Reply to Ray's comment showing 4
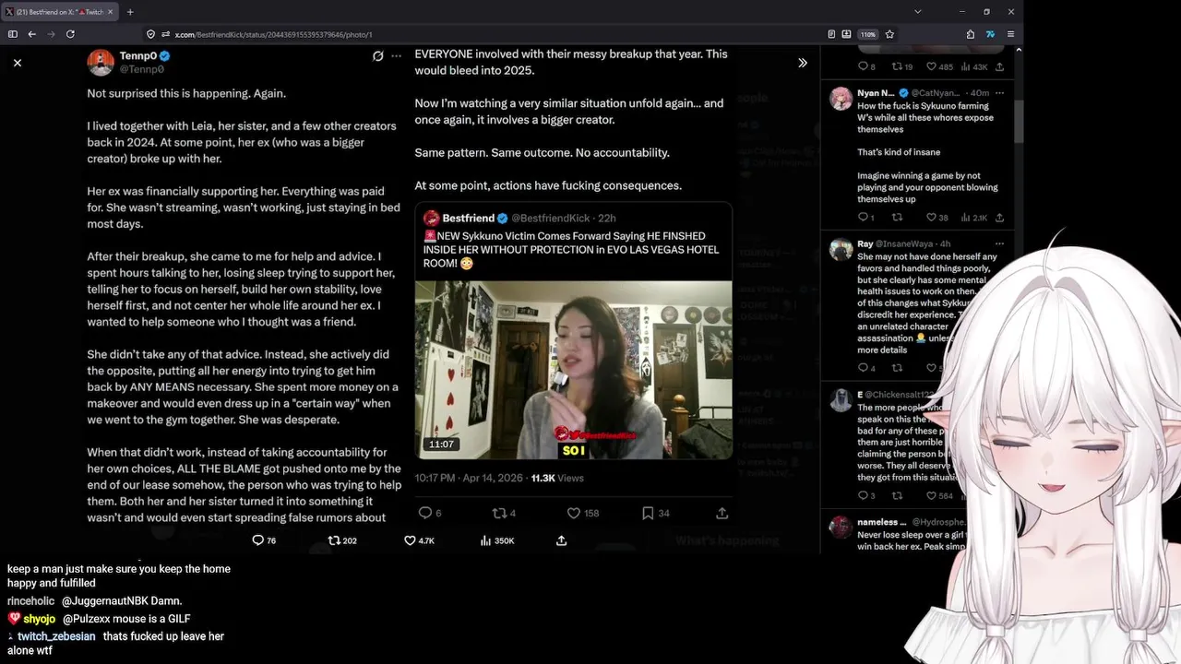This screenshot has height=664, width=1181. (x=863, y=368)
